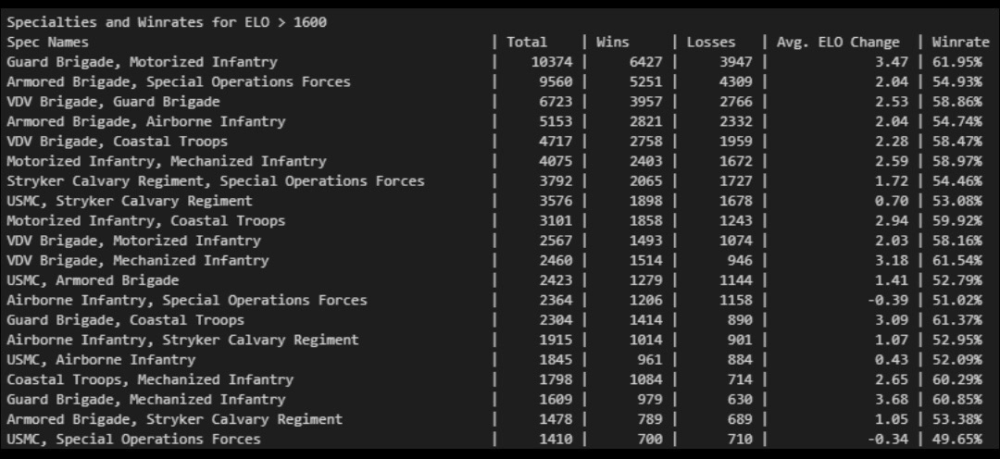Click the winrate '51.02%'

[957, 300]
